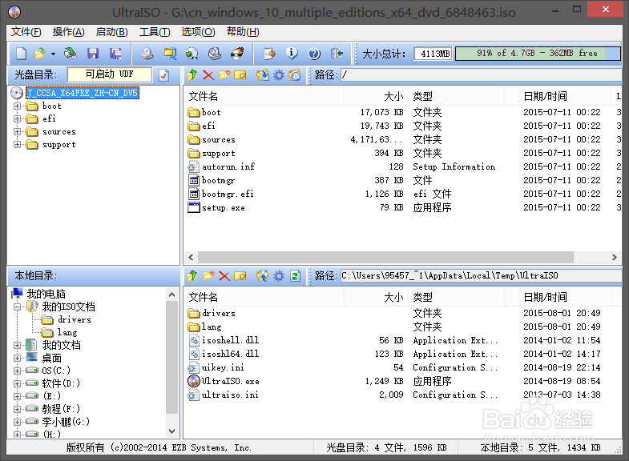Open an image using the Open folder icon

pos(39,54)
